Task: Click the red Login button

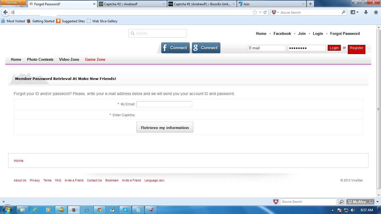Action: [x=334, y=48]
